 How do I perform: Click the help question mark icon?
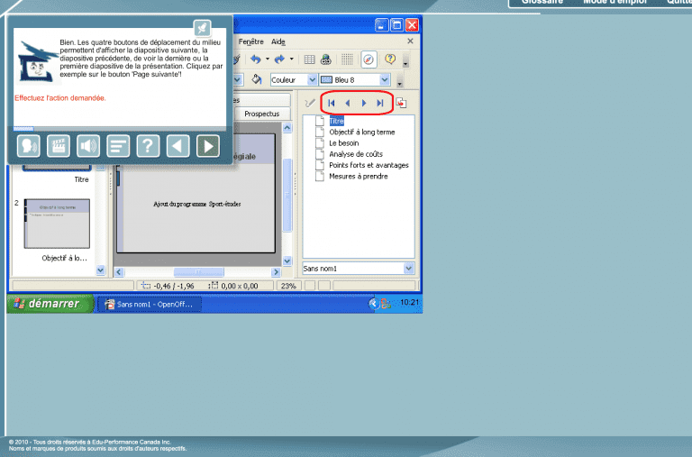coord(390,59)
